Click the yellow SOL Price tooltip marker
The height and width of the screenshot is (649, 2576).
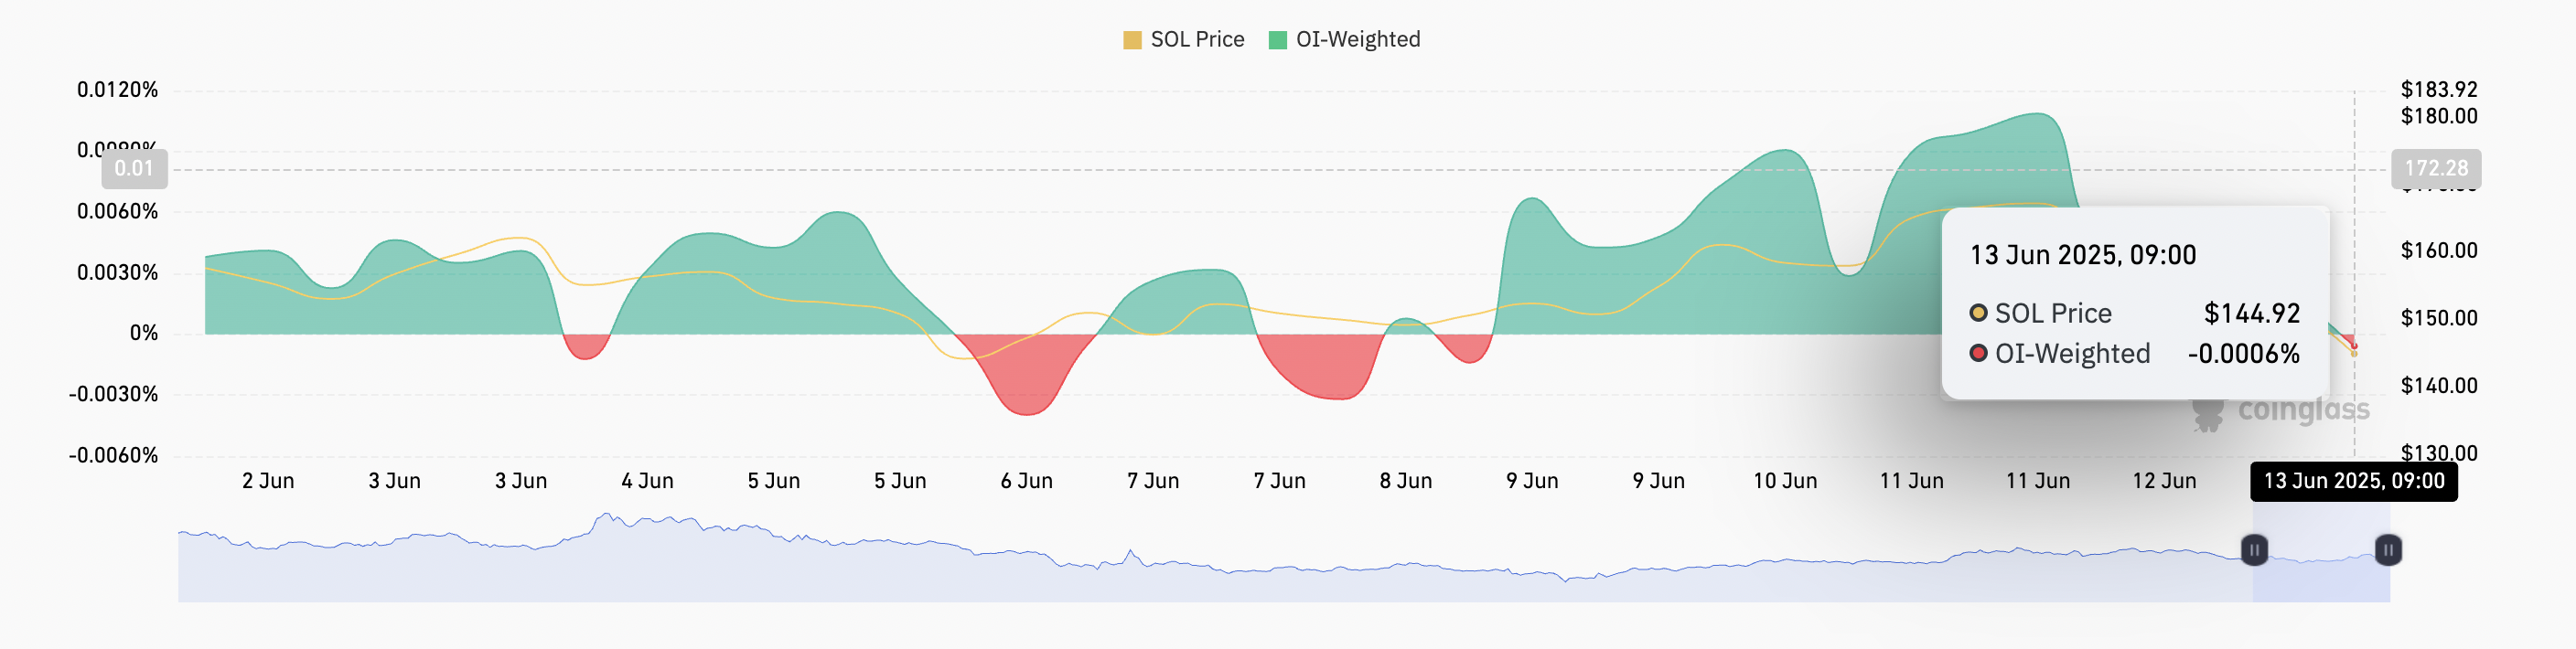(x=1977, y=313)
